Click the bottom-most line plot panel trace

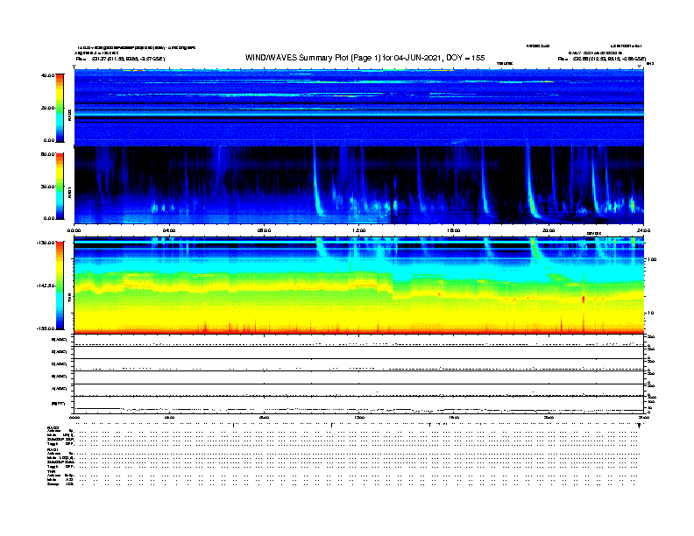(359, 409)
